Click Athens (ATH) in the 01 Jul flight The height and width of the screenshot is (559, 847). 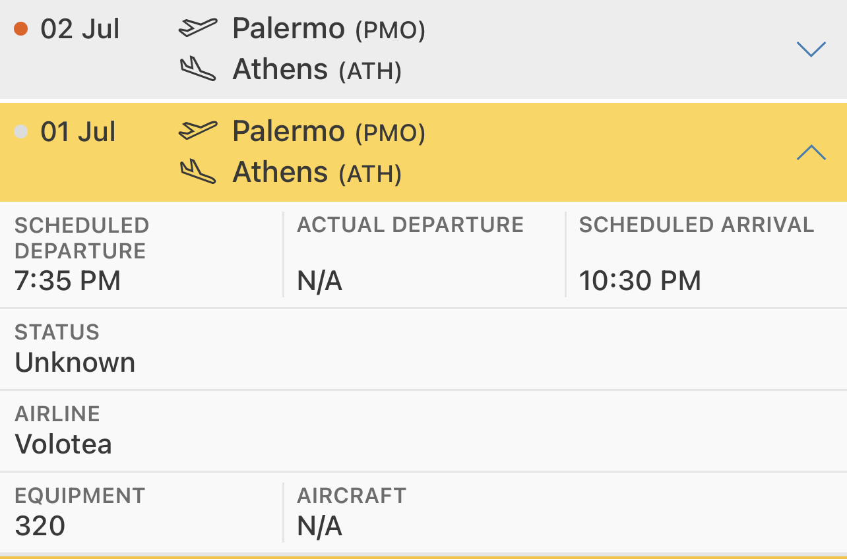pyautogui.click(x=317, y=173)
